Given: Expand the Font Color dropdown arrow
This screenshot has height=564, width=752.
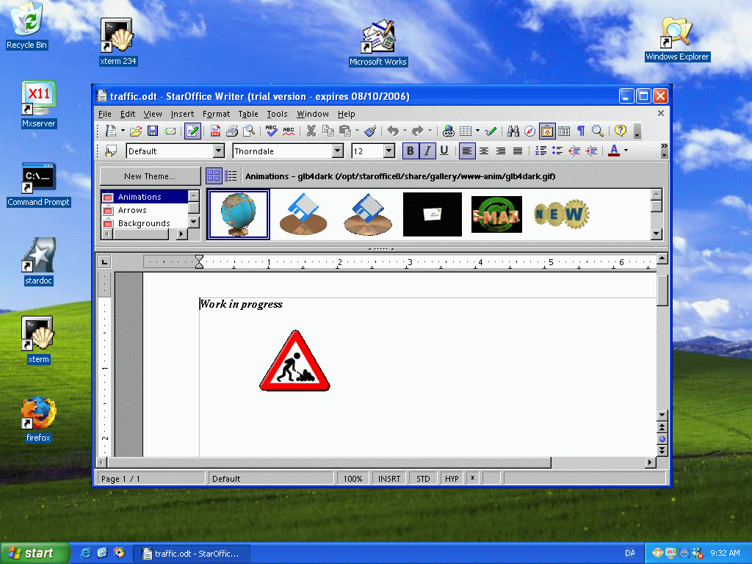Looking at the screenshot, I should [x=626, y=151].
